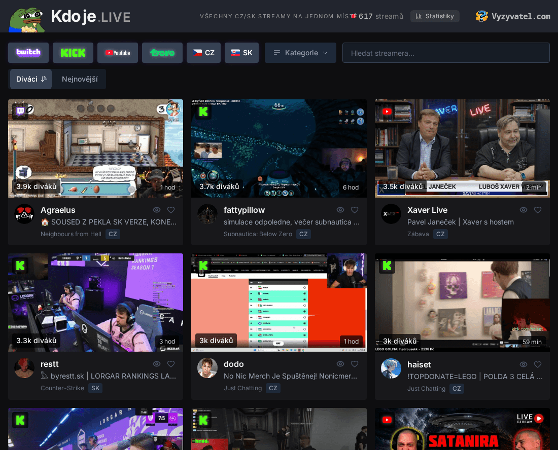The image size is (558, 450).
Task: Open the Statistiky panel
Action: (x=435, y=16)
